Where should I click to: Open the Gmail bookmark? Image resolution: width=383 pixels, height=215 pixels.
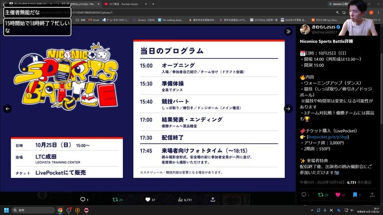pyautogui.click(x=94, y=20)
